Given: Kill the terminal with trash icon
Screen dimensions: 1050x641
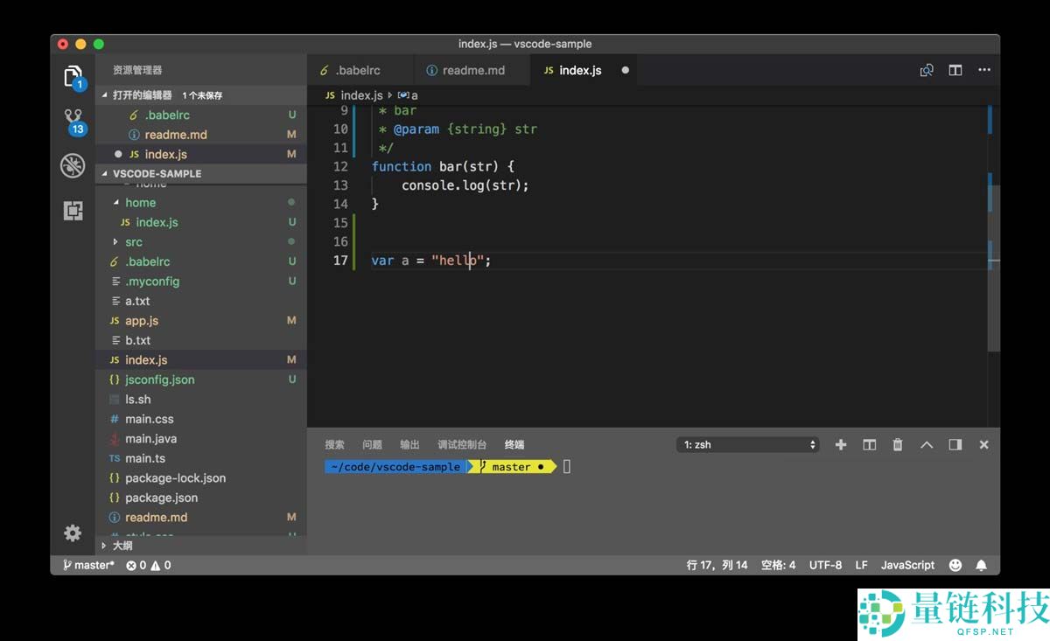Looking at the screenshot, I should (x=897, y=444).
